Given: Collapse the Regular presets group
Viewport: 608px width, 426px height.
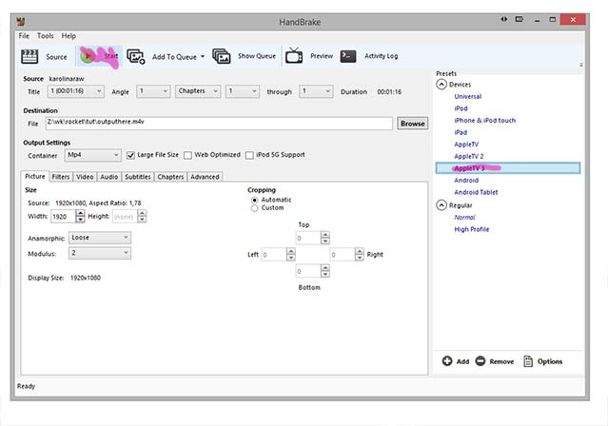Looking at the screenshot, I should [441, 205].
